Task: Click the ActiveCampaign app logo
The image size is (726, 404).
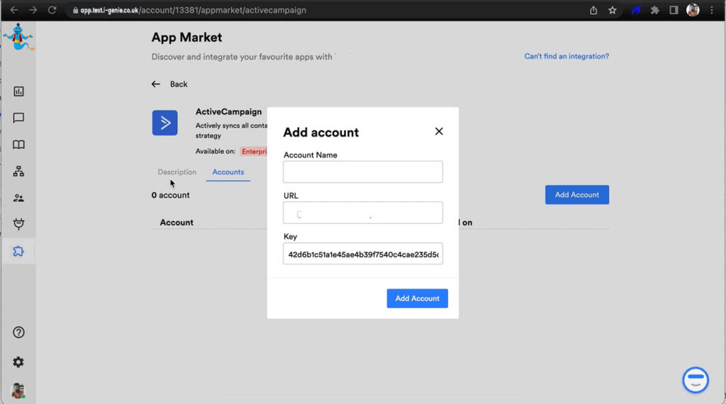Action: click(164, 123)
